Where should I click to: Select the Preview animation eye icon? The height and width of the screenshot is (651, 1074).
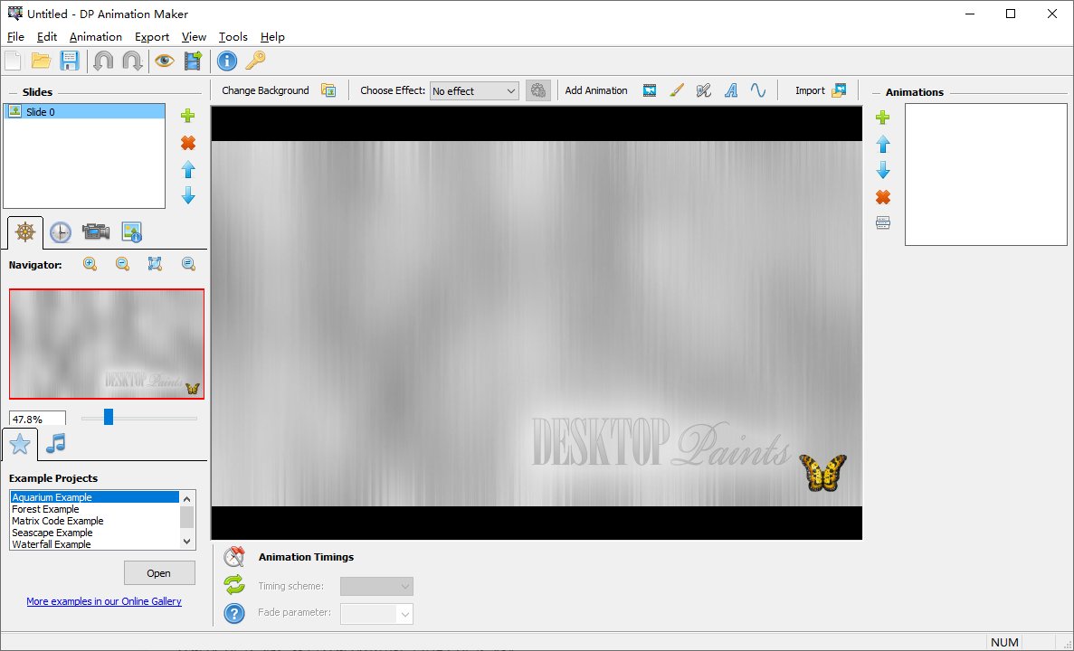click(x=164, y=61)
